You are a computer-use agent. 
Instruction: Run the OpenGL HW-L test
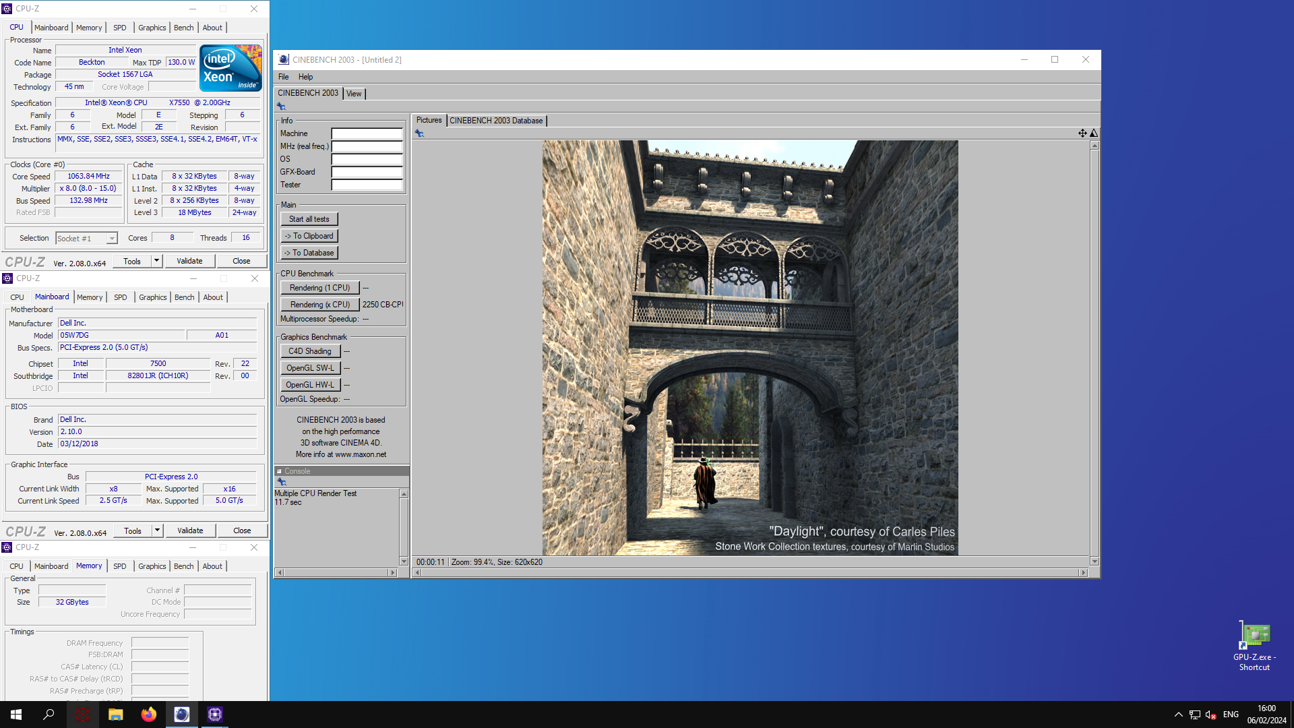[310, 385]
